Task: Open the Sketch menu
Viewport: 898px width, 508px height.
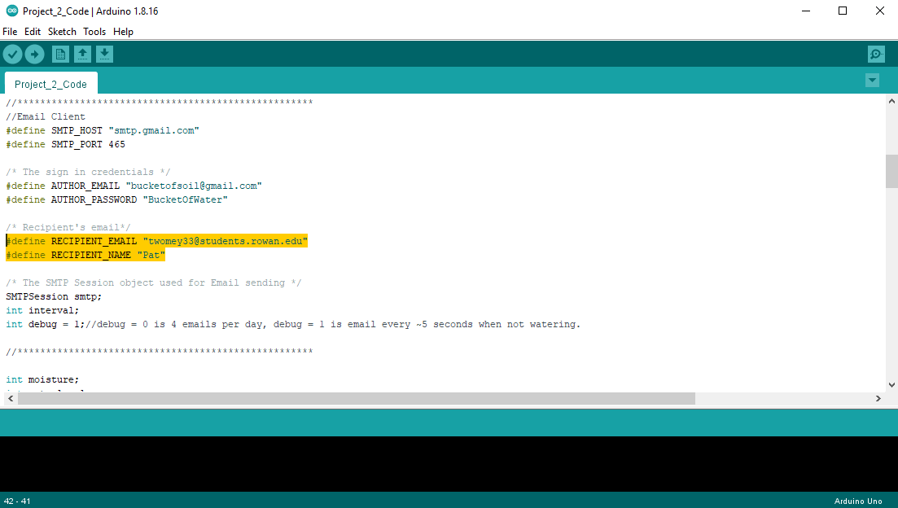Action: pyautogui.click(x=62, y=31)
